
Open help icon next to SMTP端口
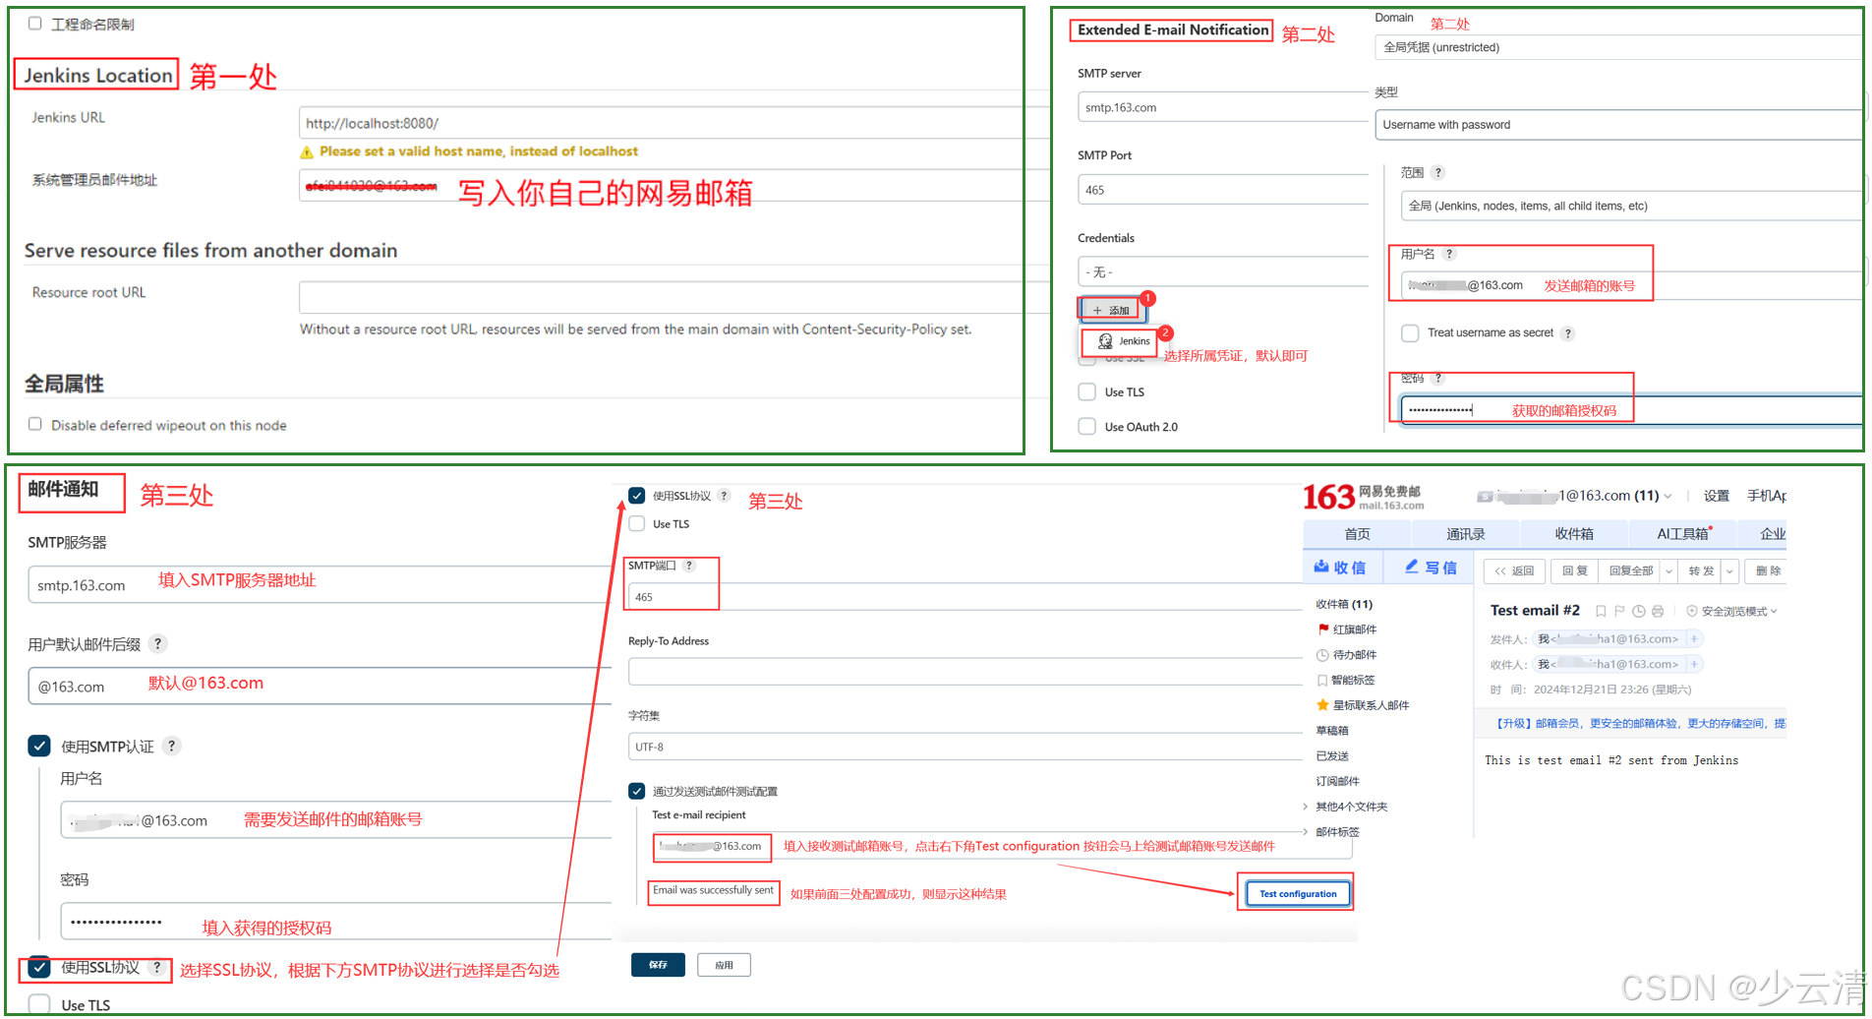689,566
